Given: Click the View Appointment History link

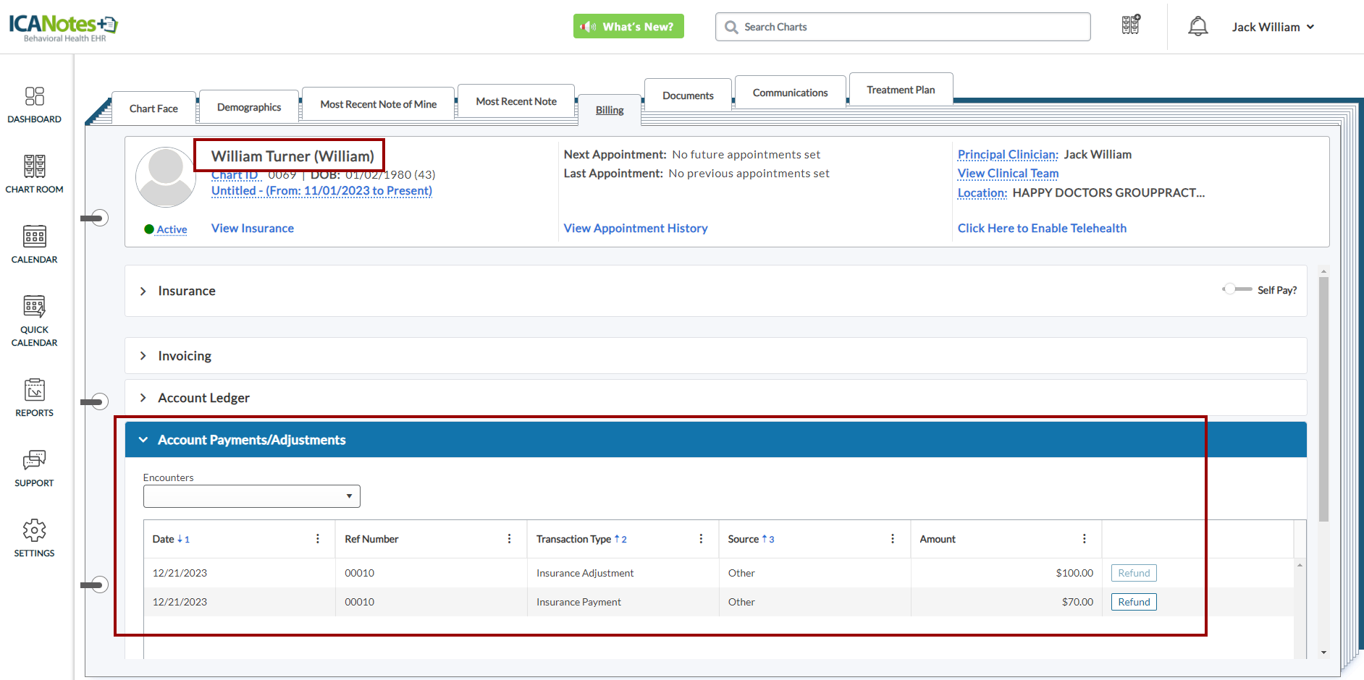Looking at the screenshot, I should 635,228.
